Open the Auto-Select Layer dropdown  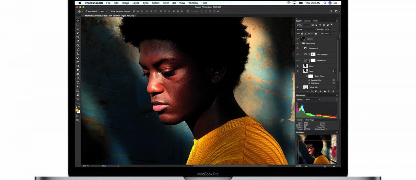coord(103,11)
